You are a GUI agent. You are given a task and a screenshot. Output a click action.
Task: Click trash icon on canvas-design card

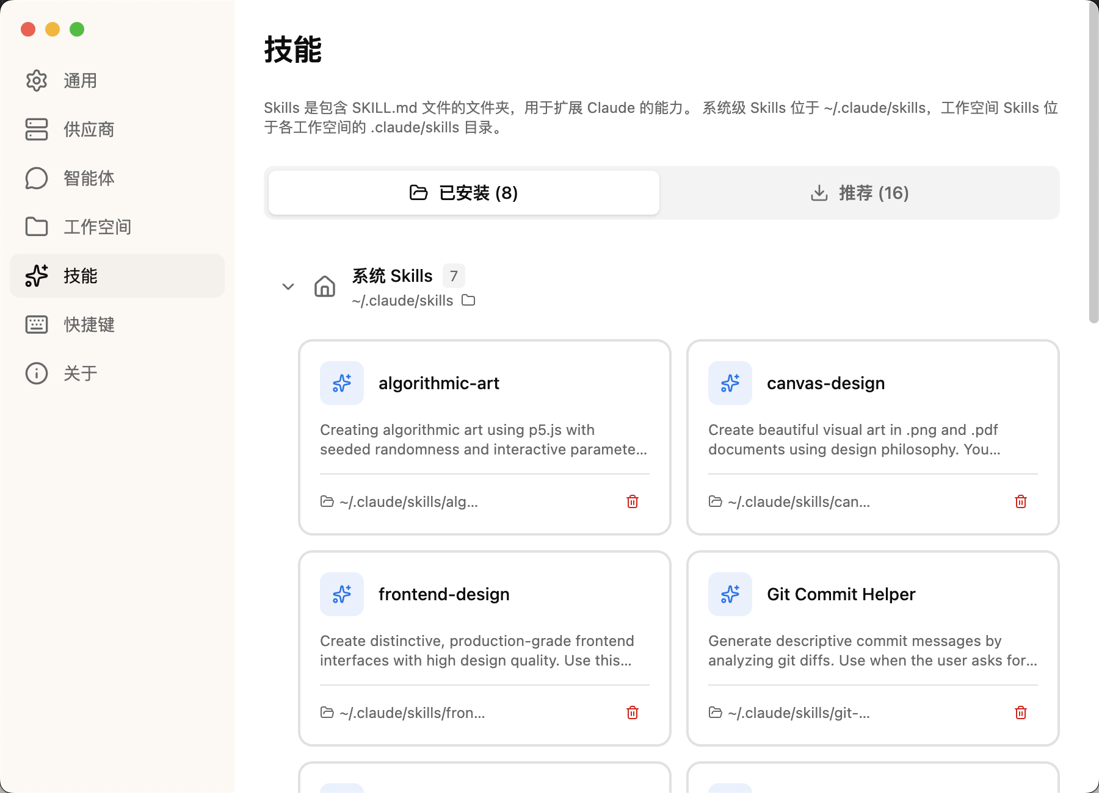point(1021,501)
